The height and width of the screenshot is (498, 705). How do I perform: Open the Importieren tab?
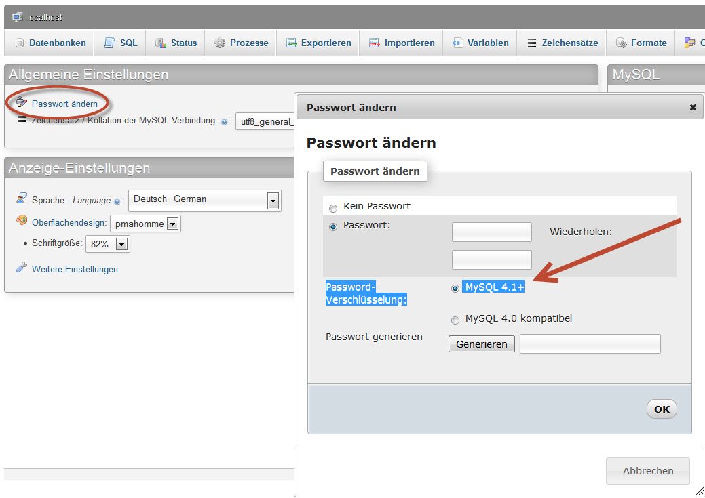(401, 43)
